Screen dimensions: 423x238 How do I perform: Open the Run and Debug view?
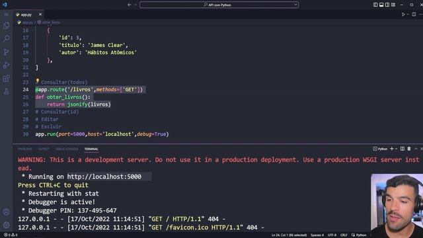coord(6,65)
